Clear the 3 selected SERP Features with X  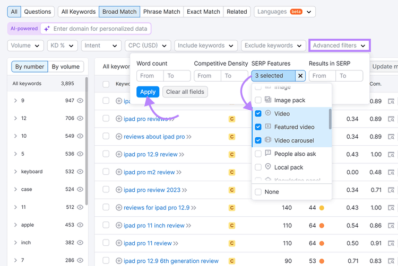click(x=300, y=76)
